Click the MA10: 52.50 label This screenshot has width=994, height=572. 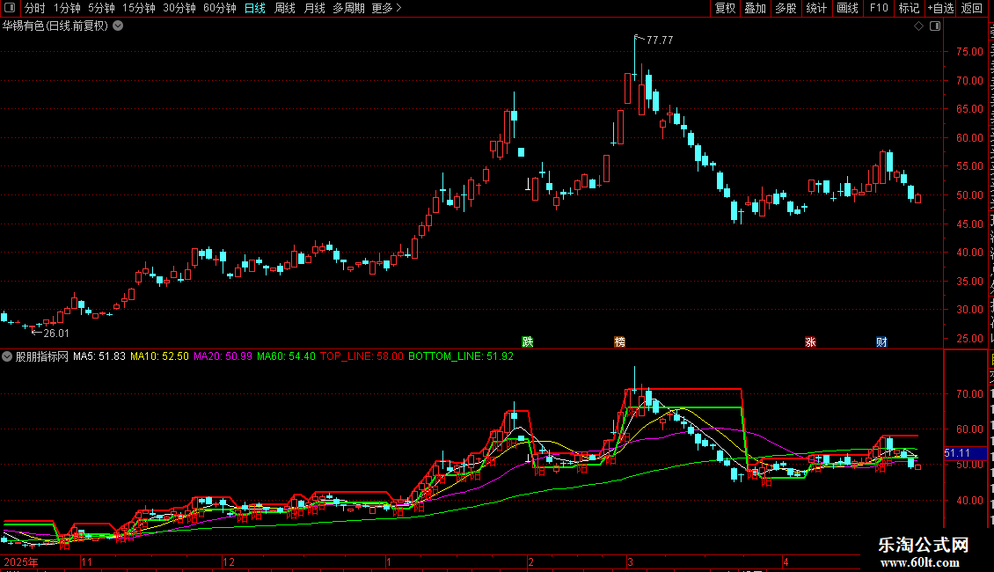coord(160,356)
